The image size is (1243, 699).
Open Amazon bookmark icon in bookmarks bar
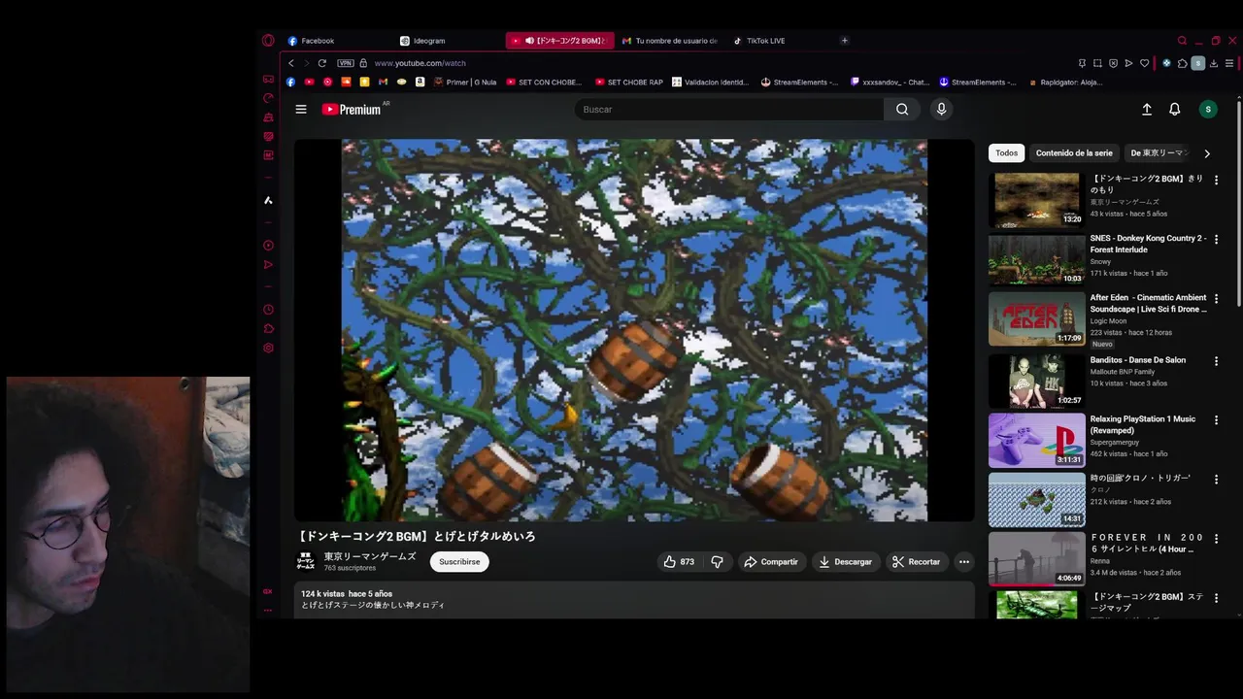pos(420,82)
